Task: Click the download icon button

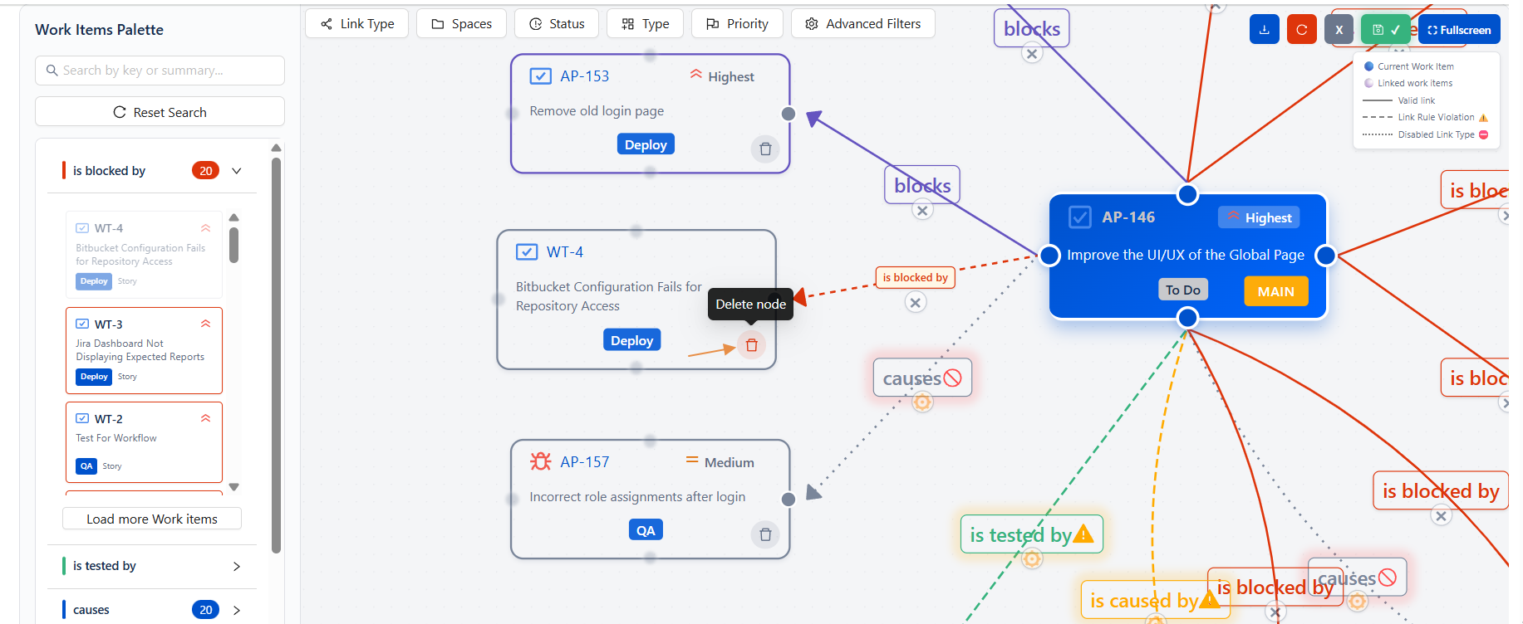Action: pyautogui.click(x=1264, y=30)
